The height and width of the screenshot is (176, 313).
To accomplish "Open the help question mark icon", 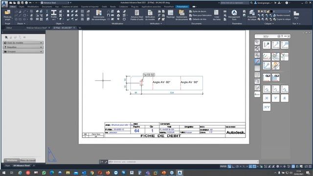I will [287, 3].
